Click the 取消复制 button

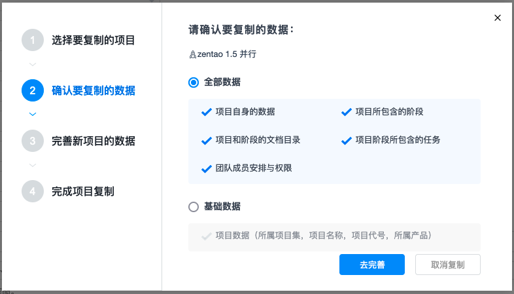pos(448,265)
